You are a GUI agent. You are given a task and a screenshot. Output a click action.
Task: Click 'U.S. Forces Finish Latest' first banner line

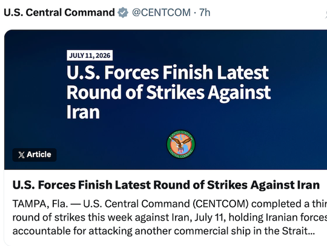point(168,73)
